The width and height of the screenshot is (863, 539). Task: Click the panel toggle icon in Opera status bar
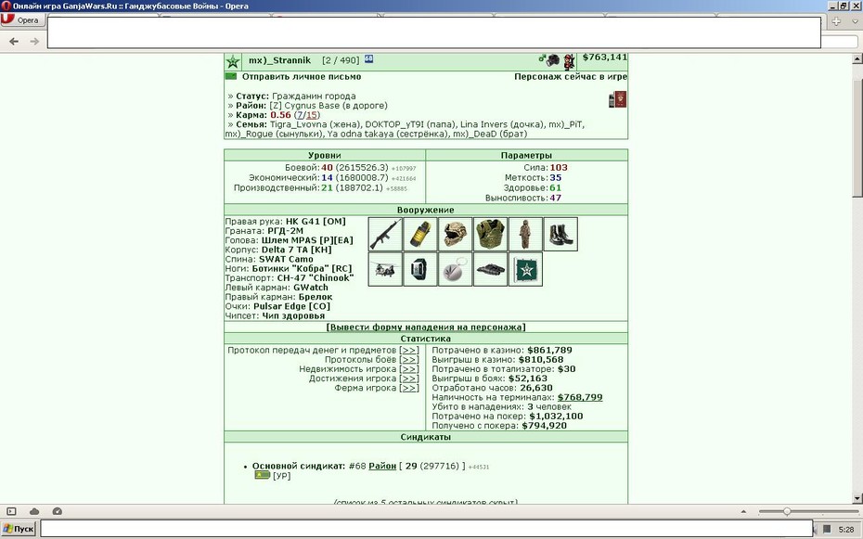[x=11, y=511]
